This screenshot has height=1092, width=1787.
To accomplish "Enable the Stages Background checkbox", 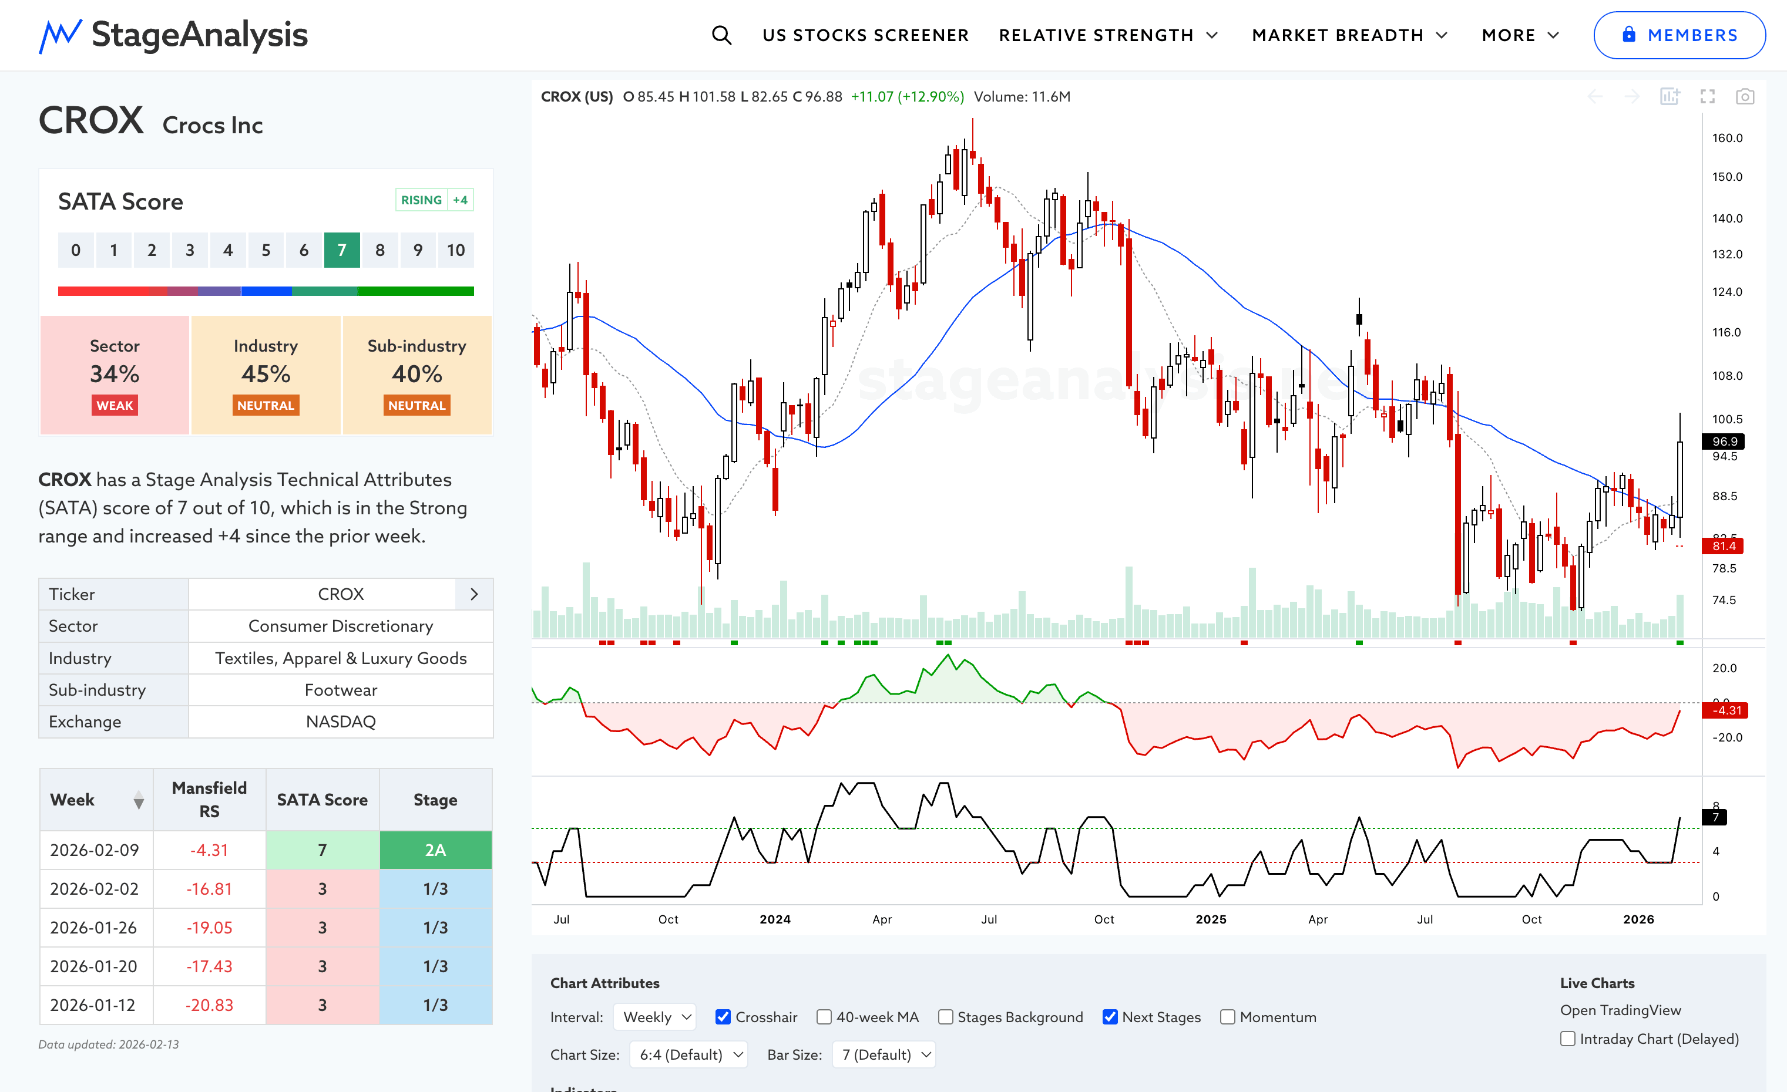I will point(945,1017).
